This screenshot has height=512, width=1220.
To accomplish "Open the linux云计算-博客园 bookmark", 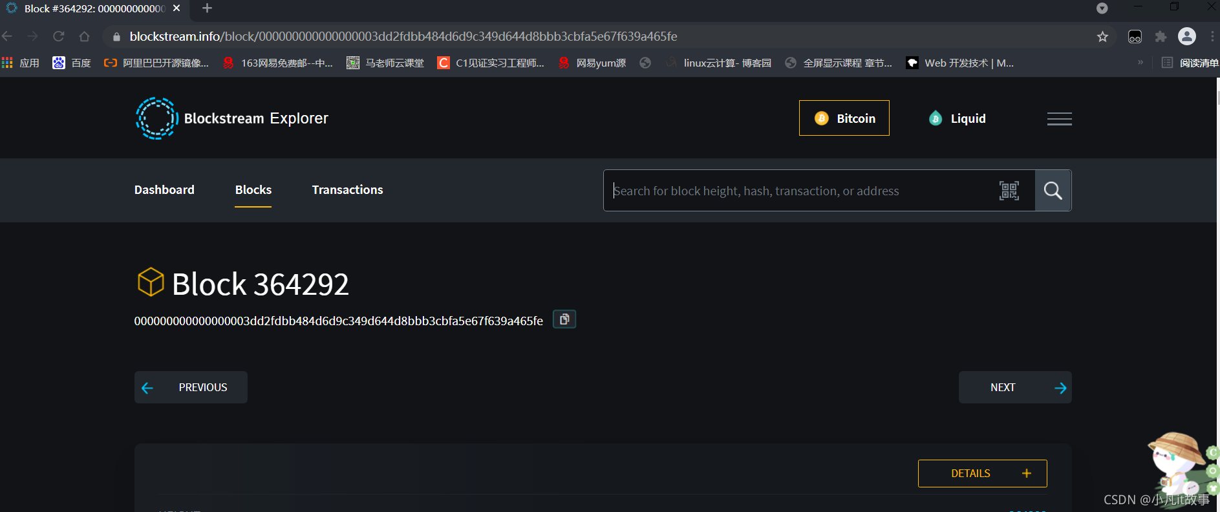I will 719,63.
